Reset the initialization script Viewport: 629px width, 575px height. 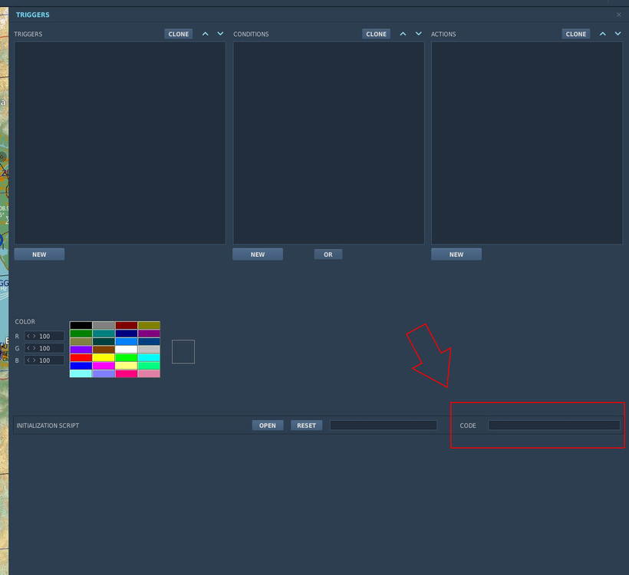coord(307,426)
